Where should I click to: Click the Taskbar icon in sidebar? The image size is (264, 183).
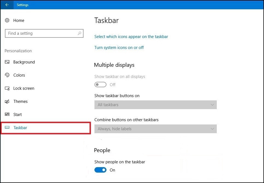click(7, 127)
